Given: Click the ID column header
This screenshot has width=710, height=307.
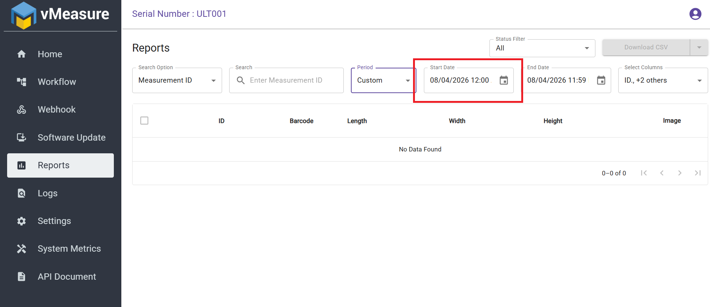Looking at the screenshot, I should coord(222,121).
